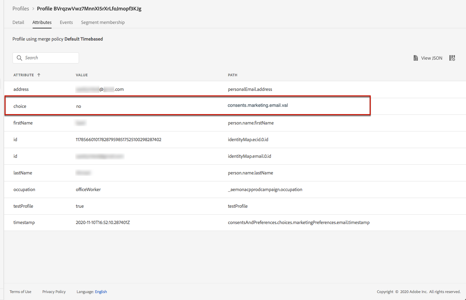The height and width of the screenshot is (300, 466).
Task: Click the Value column header
Action: (82, 75)
